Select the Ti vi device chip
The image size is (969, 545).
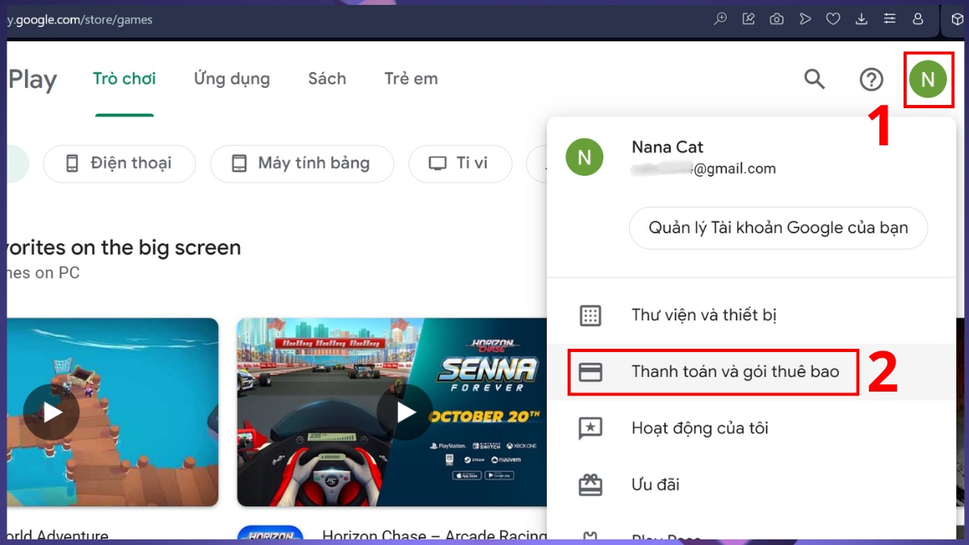[460, 164]
